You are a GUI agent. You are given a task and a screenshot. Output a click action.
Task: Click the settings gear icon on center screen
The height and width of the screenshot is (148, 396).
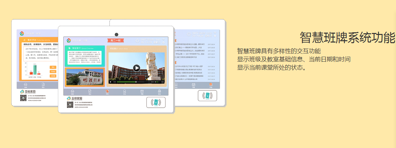164,43
